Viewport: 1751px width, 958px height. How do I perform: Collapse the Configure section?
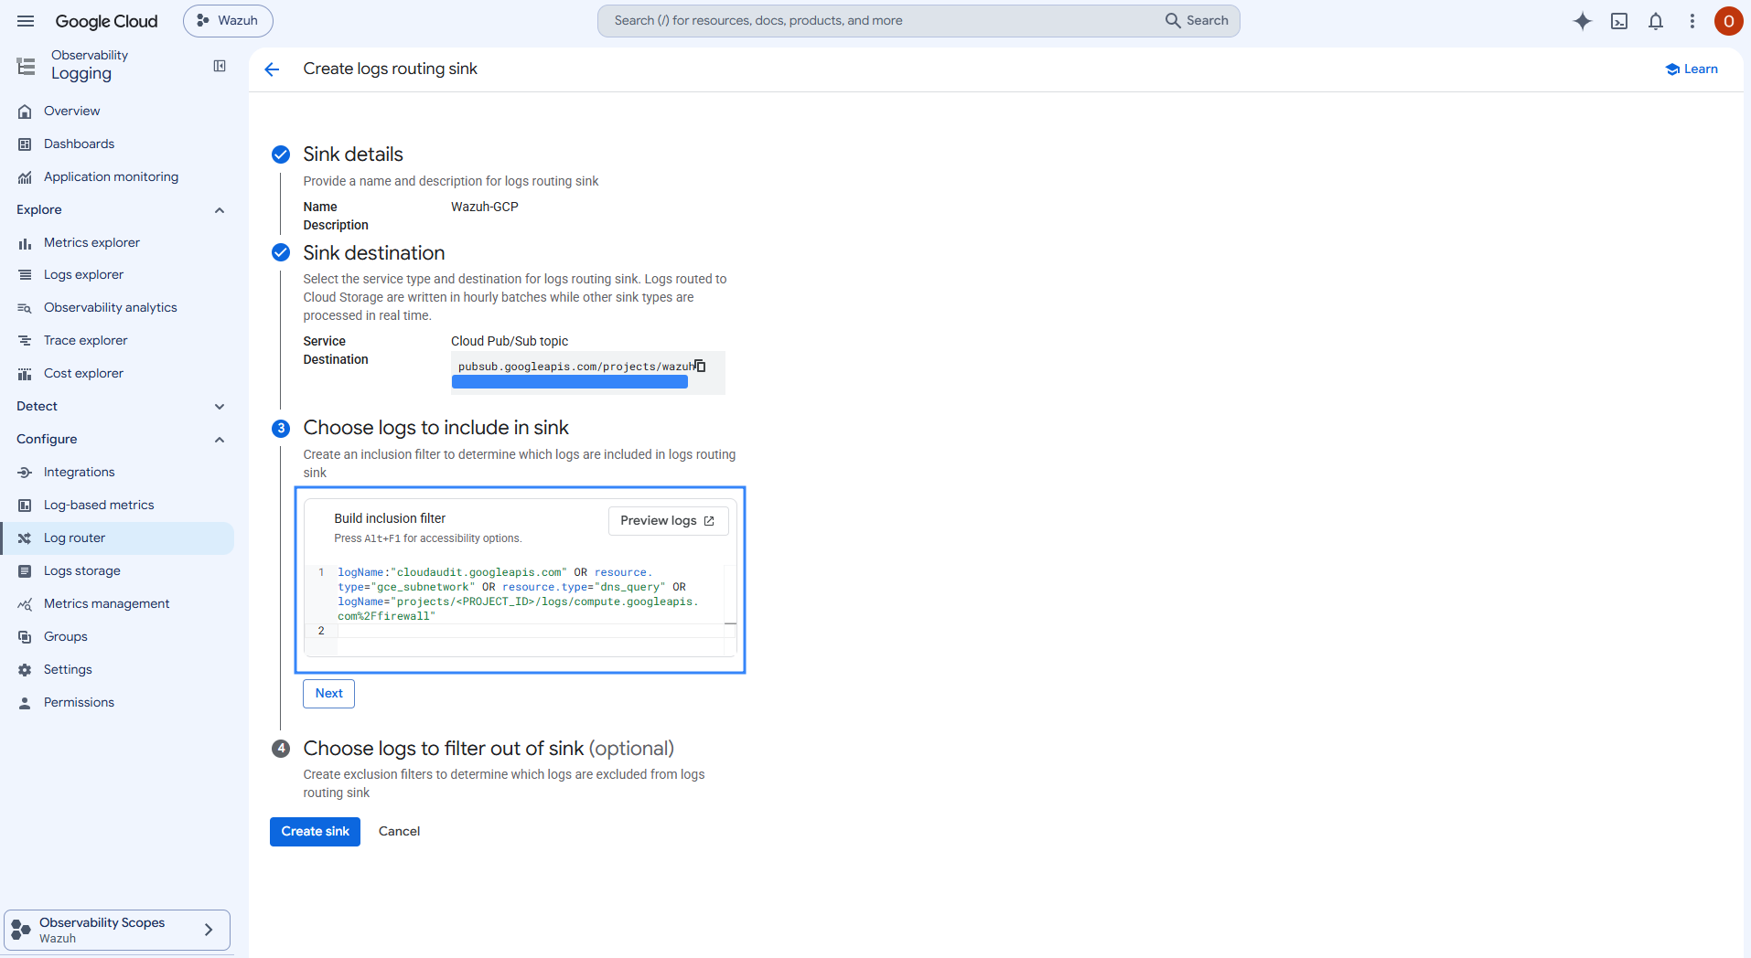(x=220, y=440)
